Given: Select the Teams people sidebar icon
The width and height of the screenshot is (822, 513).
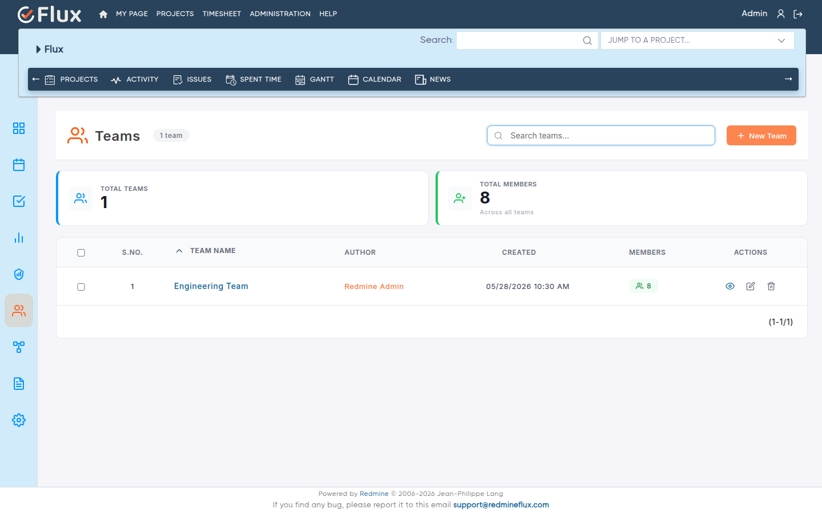Looking at the screenshot, I should [19, 311].
